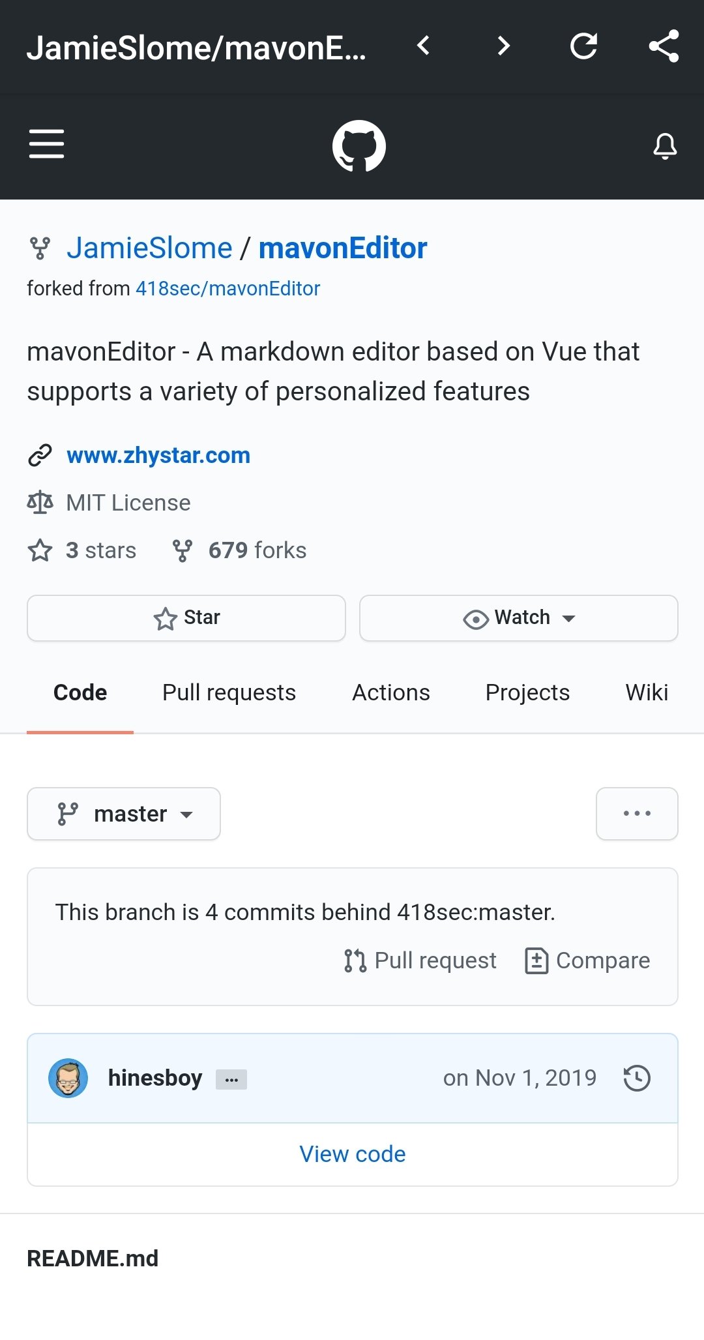Go back with the left arrow
This screenshot has width=704, height=1340.
[x=423, y=46]
